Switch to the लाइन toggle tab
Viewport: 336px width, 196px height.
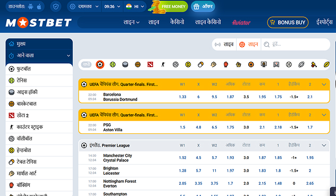click(x=249, y=44)
